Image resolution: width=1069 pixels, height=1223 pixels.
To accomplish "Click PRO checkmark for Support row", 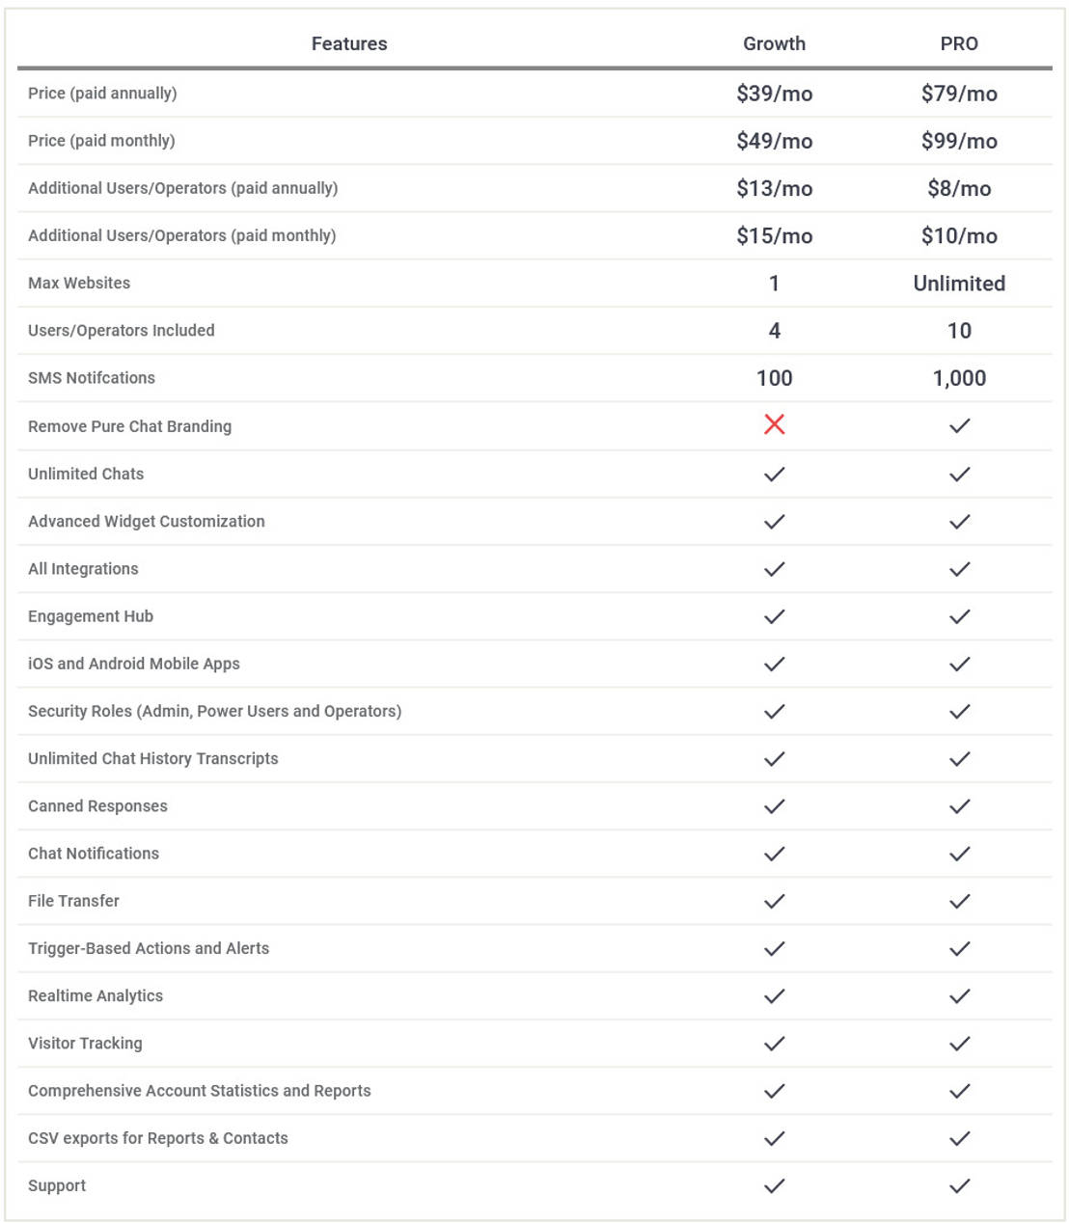I will click(x=959, y=1186).
